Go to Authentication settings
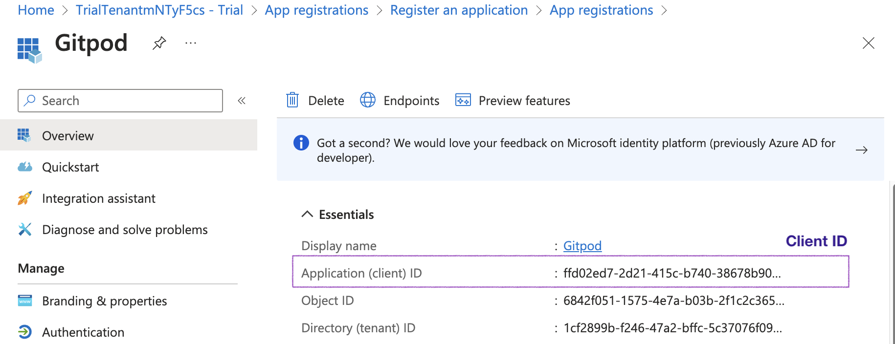895x344 pixels. (x=83, y=332)
